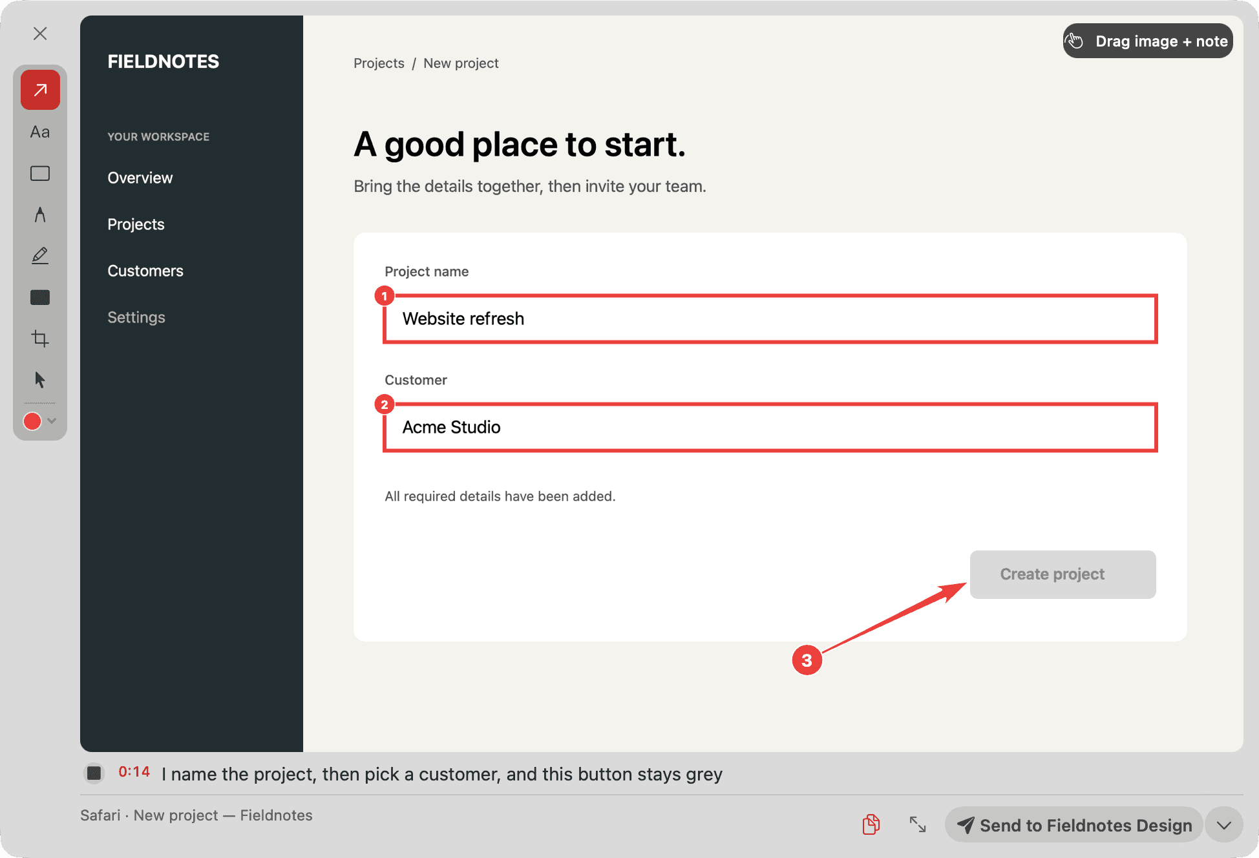Image resolution: width=1259 pixels, height=858 pixels.
Task: Open Settings in the sidebar
Action: coord(136,317)
